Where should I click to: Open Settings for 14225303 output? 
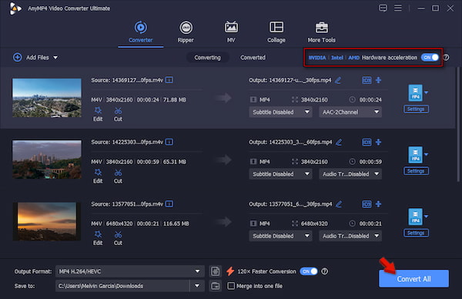(x=416, y=171)
